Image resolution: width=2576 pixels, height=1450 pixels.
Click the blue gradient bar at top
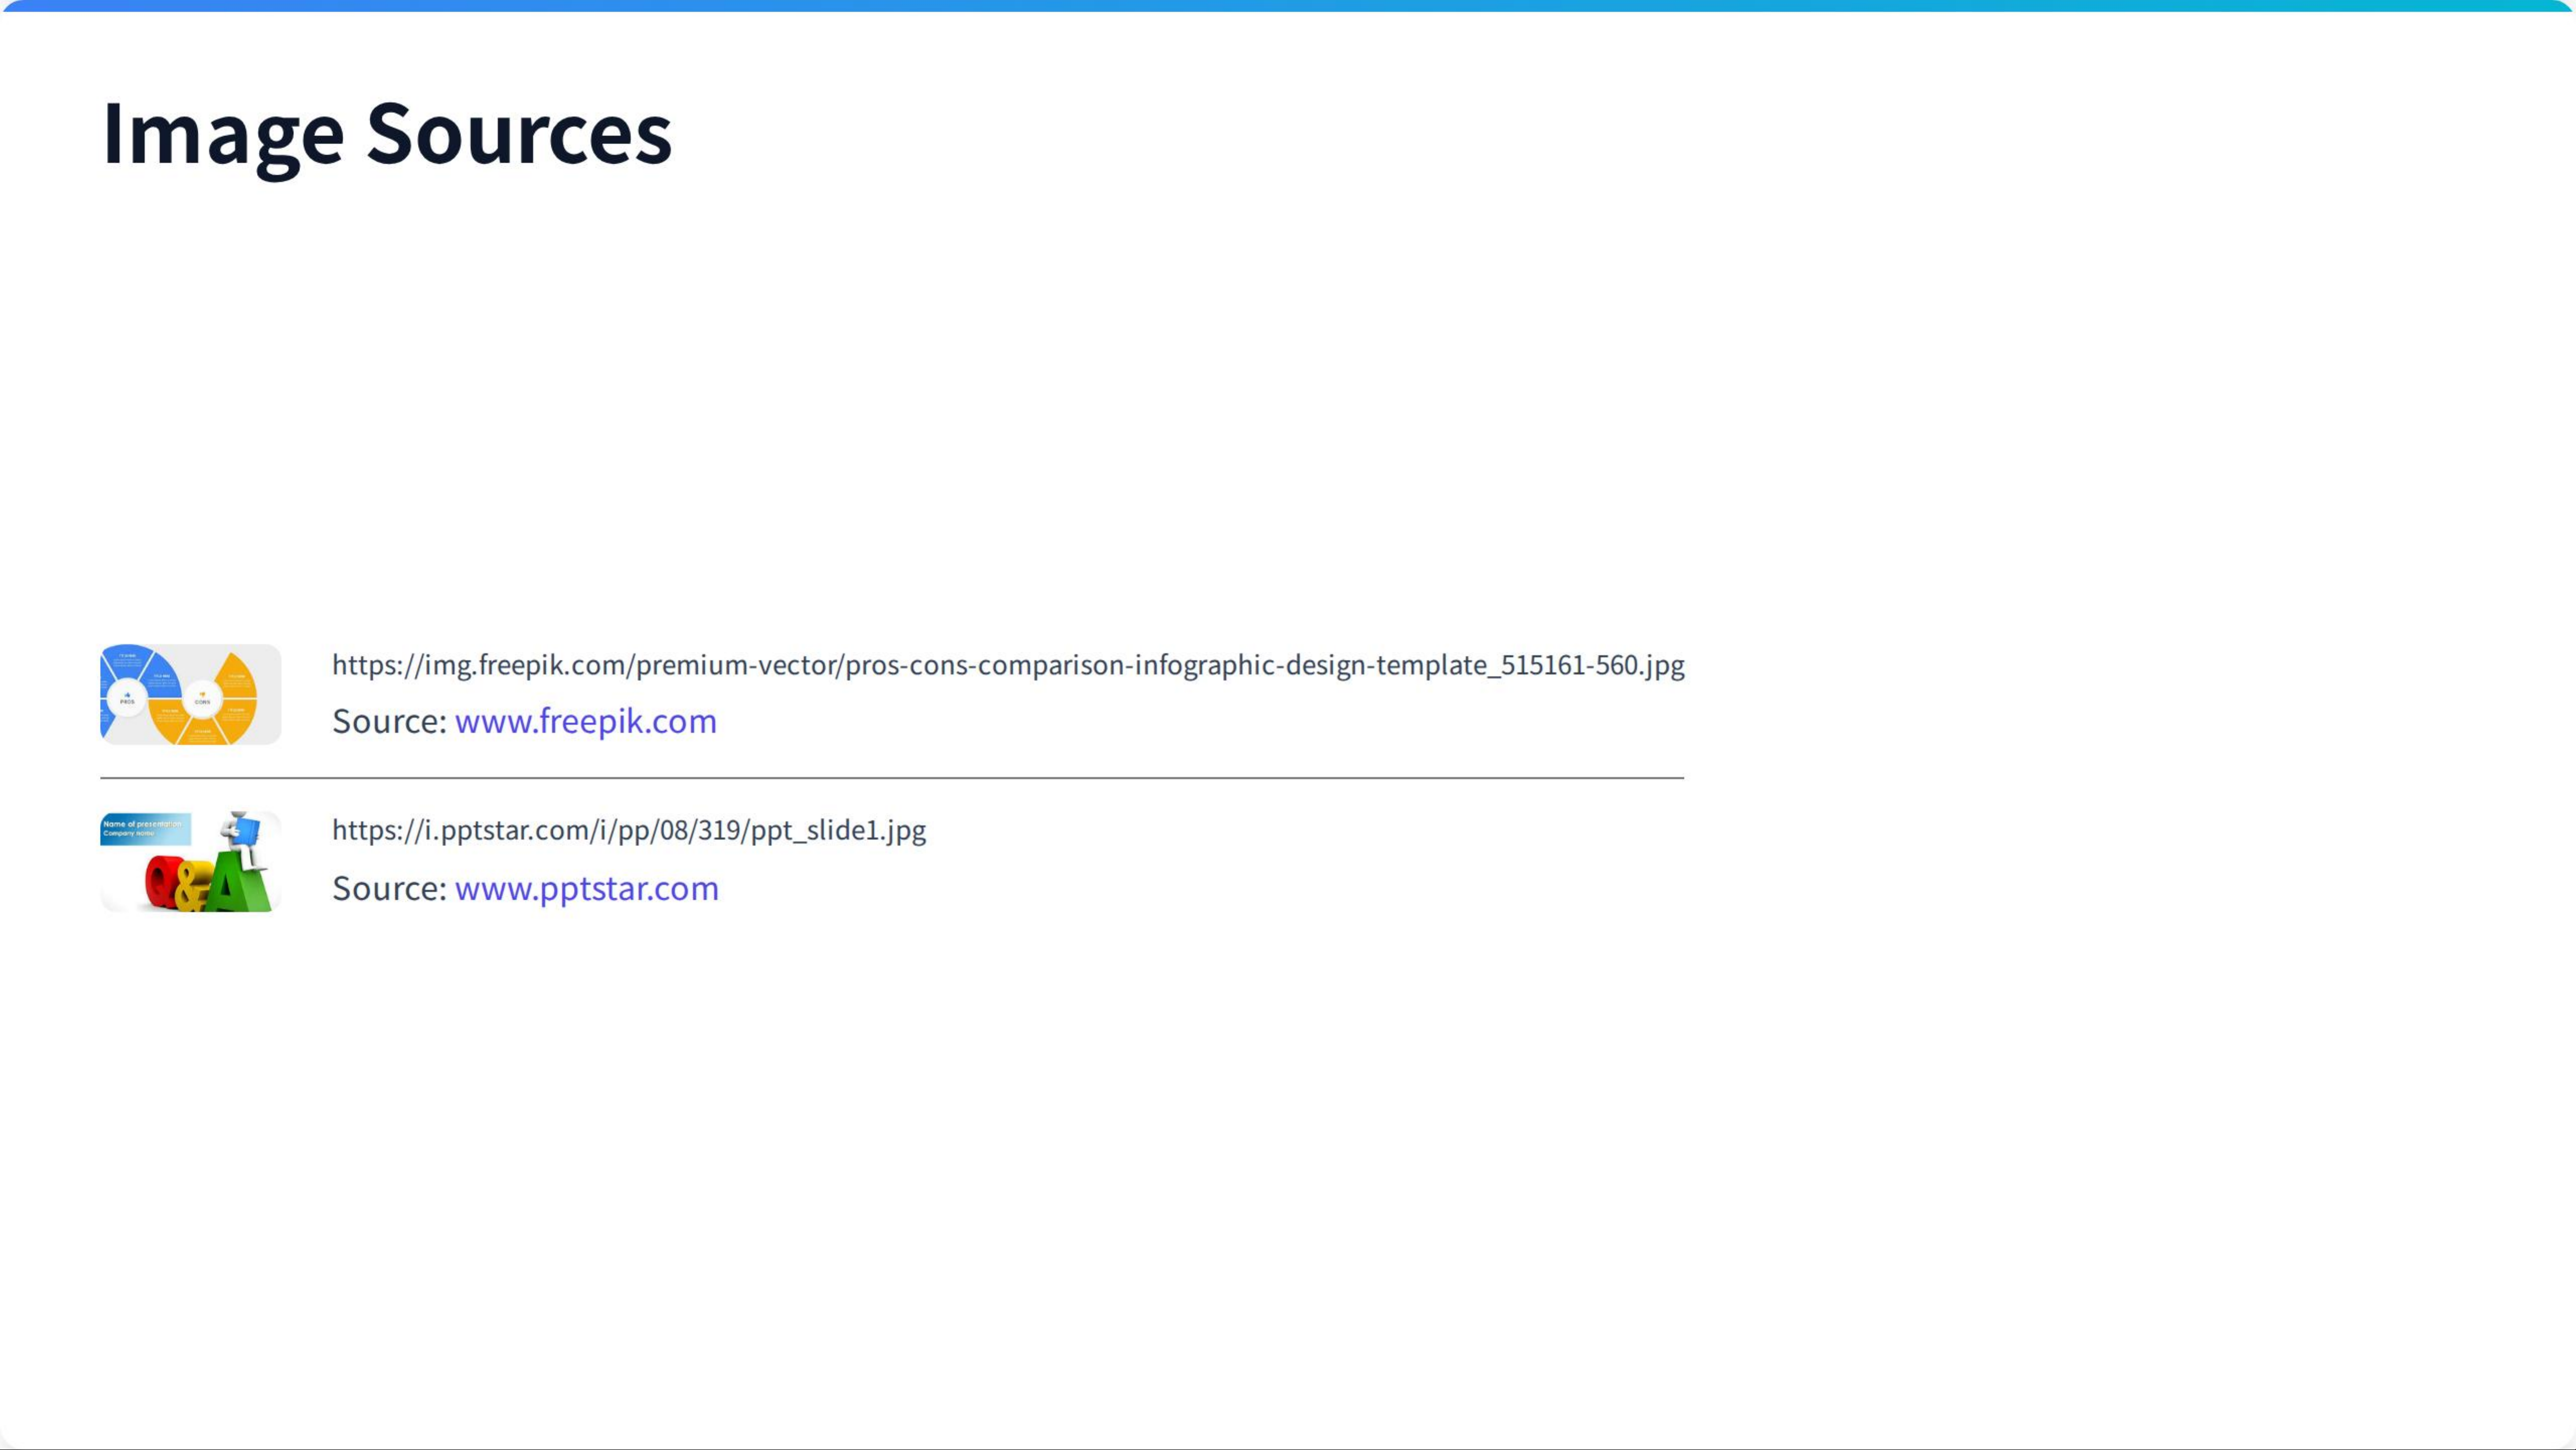click(x=1288, y=6)
